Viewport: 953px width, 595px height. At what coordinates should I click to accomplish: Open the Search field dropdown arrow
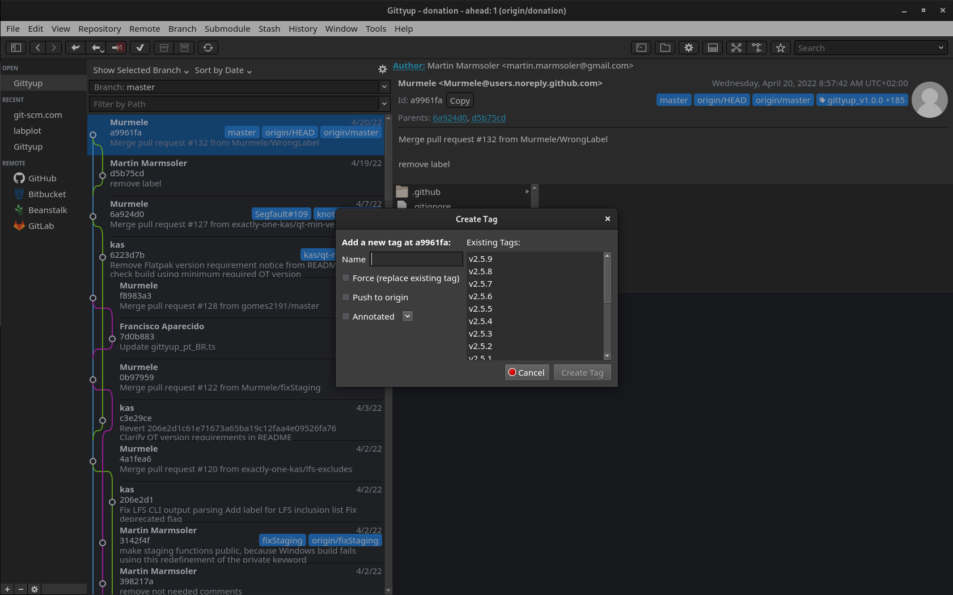[941, 48]
